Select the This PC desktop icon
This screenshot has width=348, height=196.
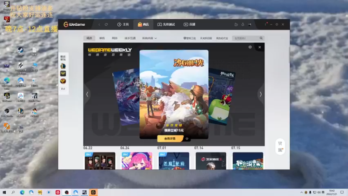tap(34, 67)
